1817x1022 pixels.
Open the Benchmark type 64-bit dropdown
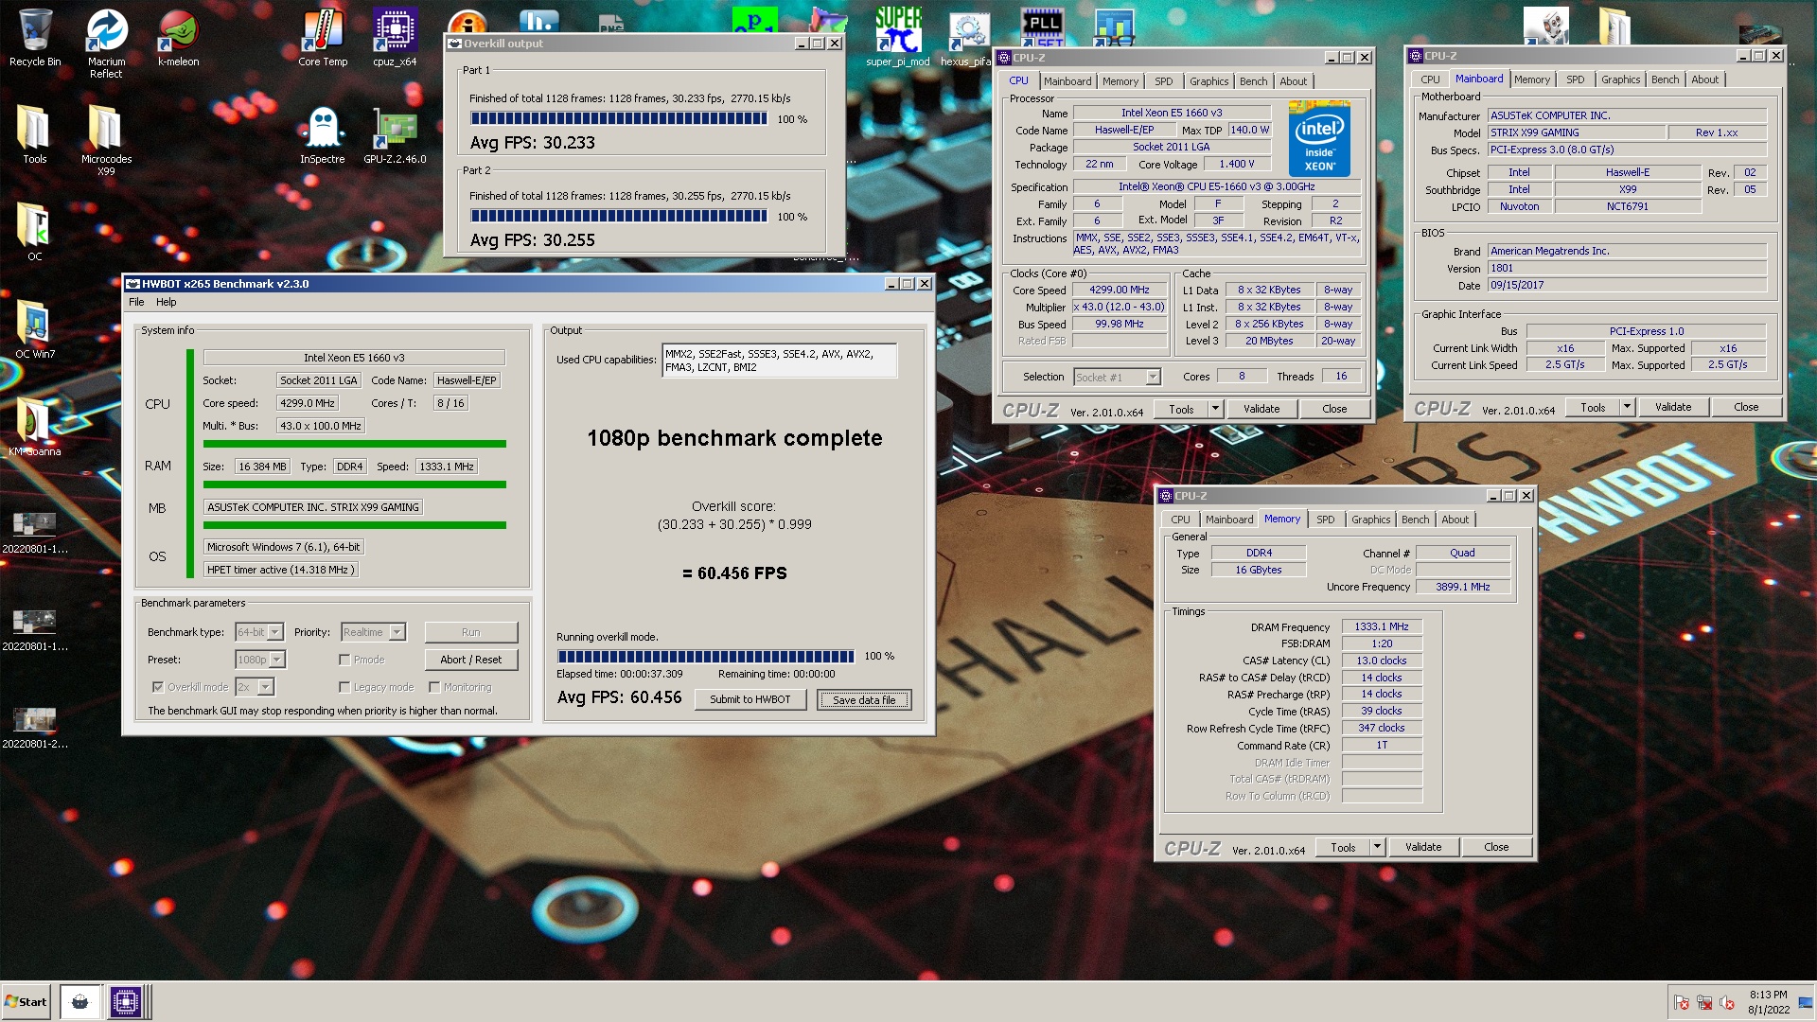click(260, 632)
